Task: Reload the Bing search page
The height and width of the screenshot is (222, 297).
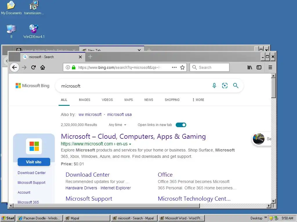Action: pos(34,67)
